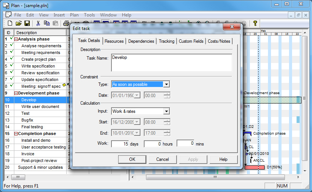This screenshot has width=312, height=192.
Task: Click the red Support & minor updates Gantt bar
Action: (x=254, y=167)
